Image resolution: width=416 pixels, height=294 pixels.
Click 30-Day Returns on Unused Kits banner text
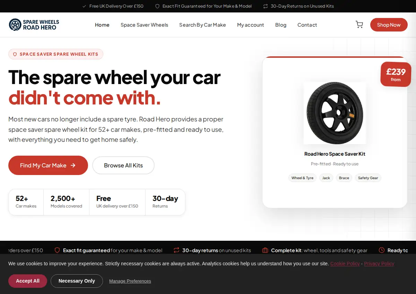(302, 6)
